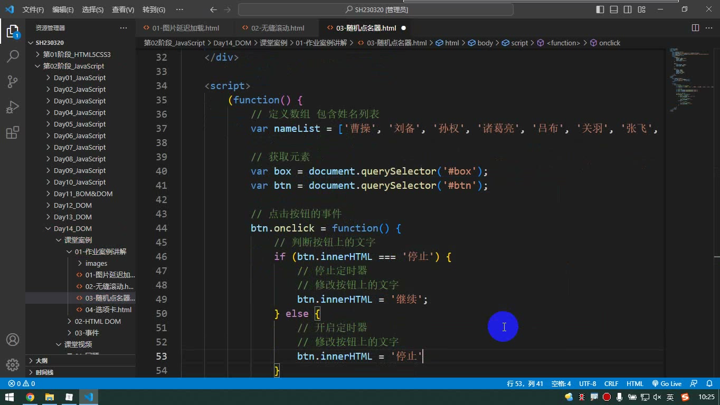The image size is (720, 405).
Task: Open the Source Control view
Action: 13,81
